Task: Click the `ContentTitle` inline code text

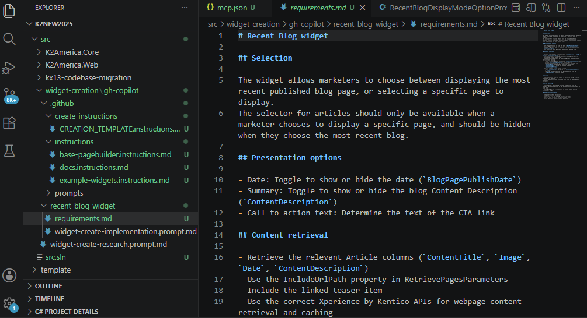Action: [x=454, y=257]
